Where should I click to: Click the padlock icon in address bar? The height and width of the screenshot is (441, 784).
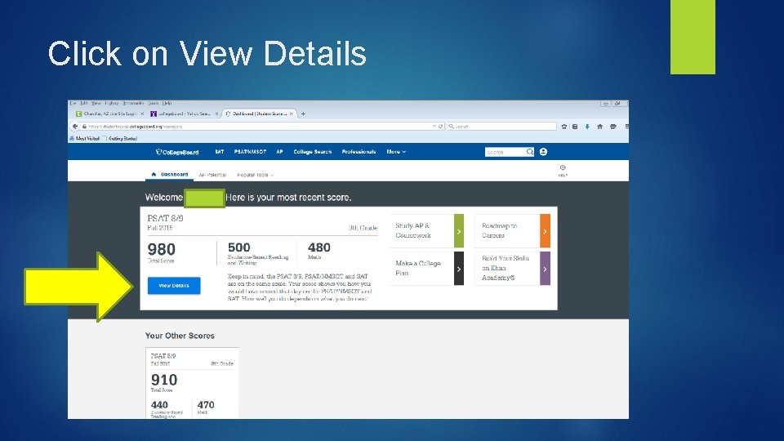pyautogui.click(x=84, y=127)
